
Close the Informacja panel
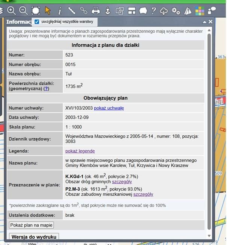[x=210, y=22]
